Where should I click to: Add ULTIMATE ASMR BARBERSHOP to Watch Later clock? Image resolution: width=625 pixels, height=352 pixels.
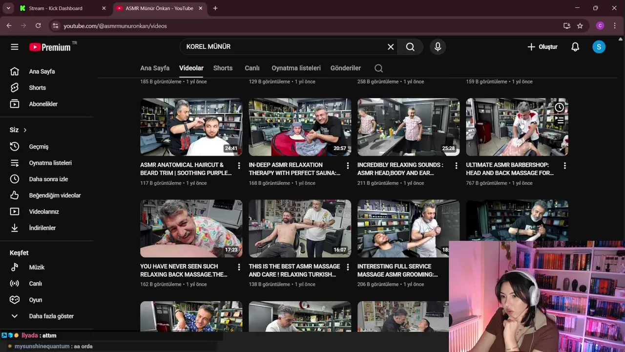pos(559,108)
